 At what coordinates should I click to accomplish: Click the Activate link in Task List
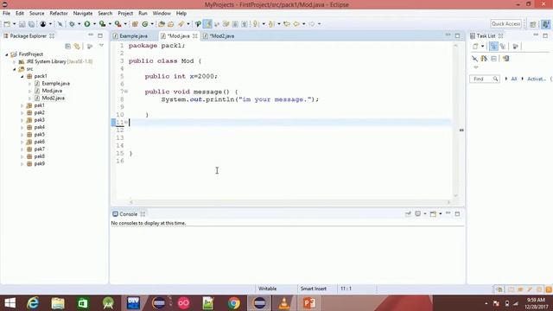click(536, 79)
